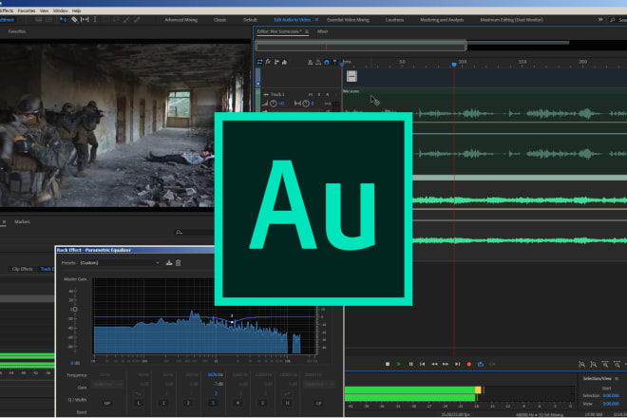Switch to Loudness workspace
This screenshot has height=418, width=627.
pos(394,20)
